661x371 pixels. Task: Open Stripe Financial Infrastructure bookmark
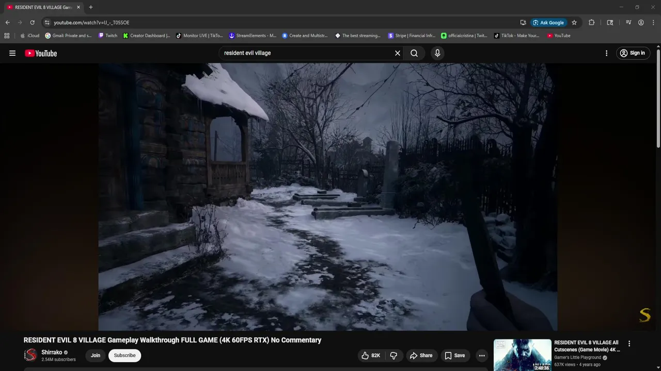tap(412, 36)
